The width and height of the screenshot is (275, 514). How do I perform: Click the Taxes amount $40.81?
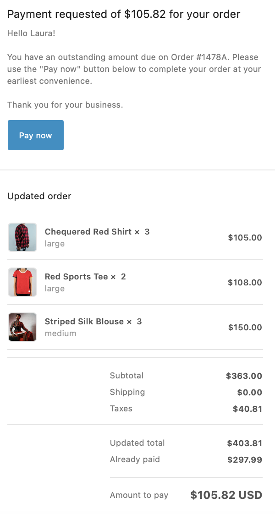[247, 409]
